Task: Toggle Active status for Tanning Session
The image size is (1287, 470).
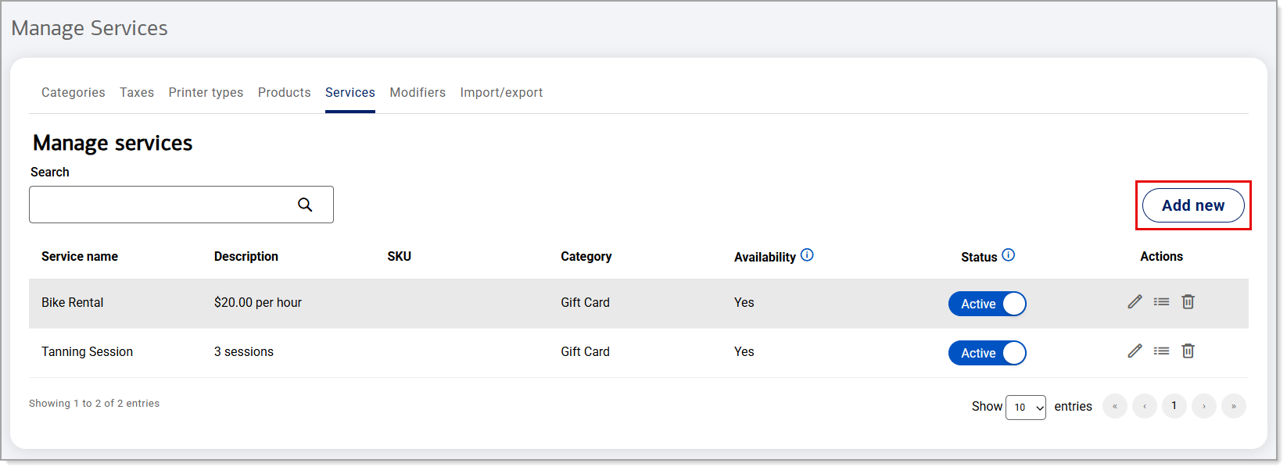Action: point(987,353)
